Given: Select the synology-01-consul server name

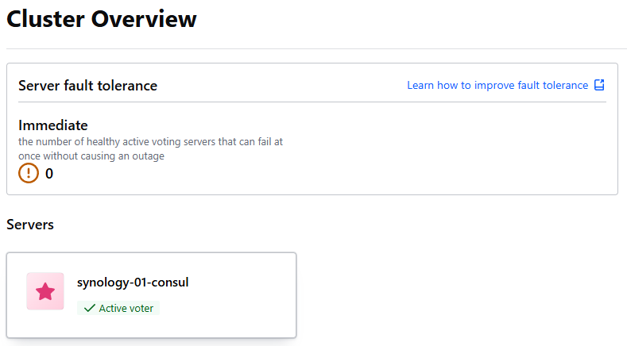Looking at the screenshot, I should (x=133, y=282).
